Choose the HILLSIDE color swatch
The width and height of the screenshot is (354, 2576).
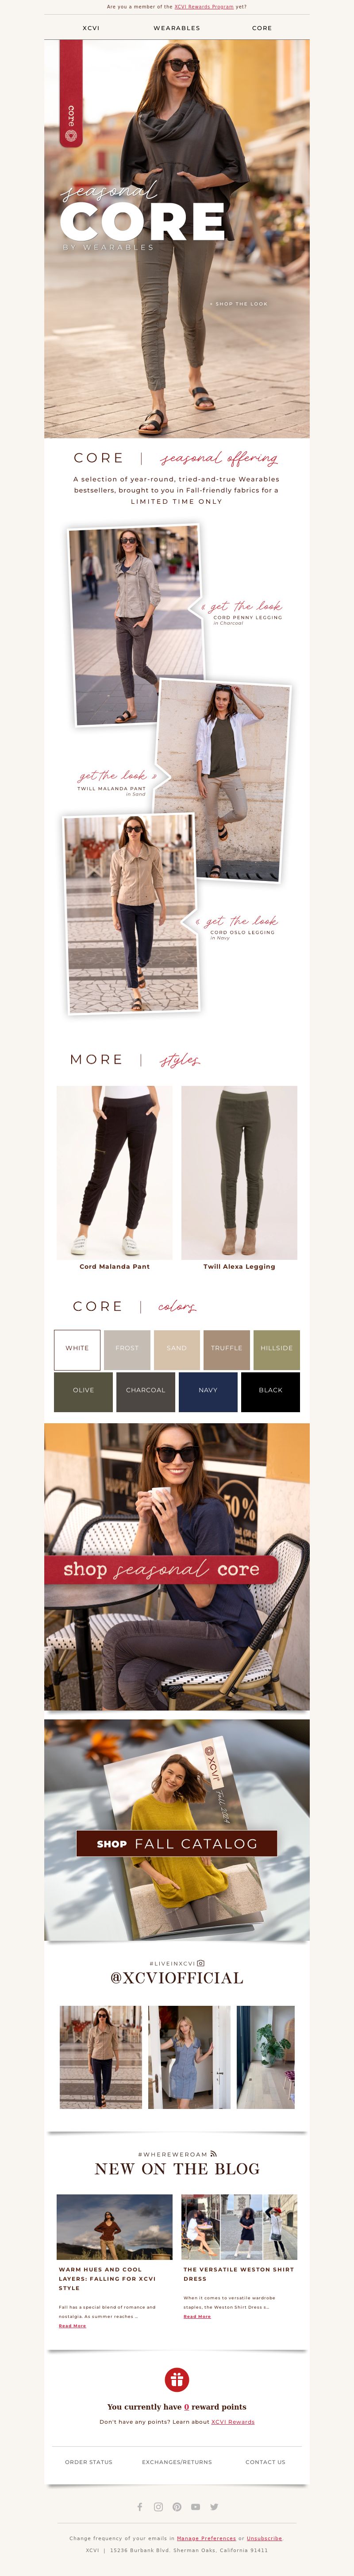[277, 1349]
